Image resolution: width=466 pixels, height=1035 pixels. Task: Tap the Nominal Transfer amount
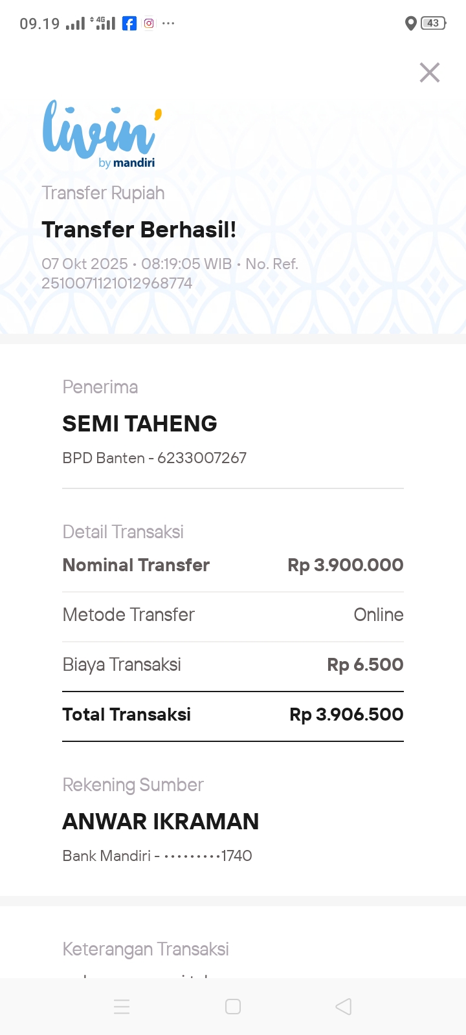click(346, 565)
